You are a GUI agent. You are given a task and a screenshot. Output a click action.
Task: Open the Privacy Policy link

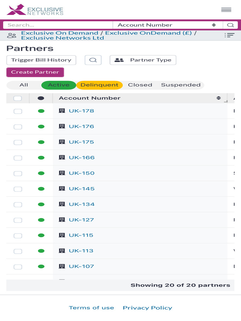click(147, 308)
